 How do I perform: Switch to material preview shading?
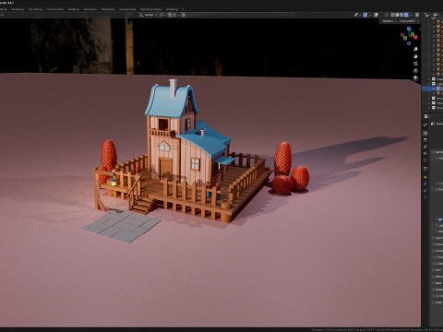tap(401, 15)
